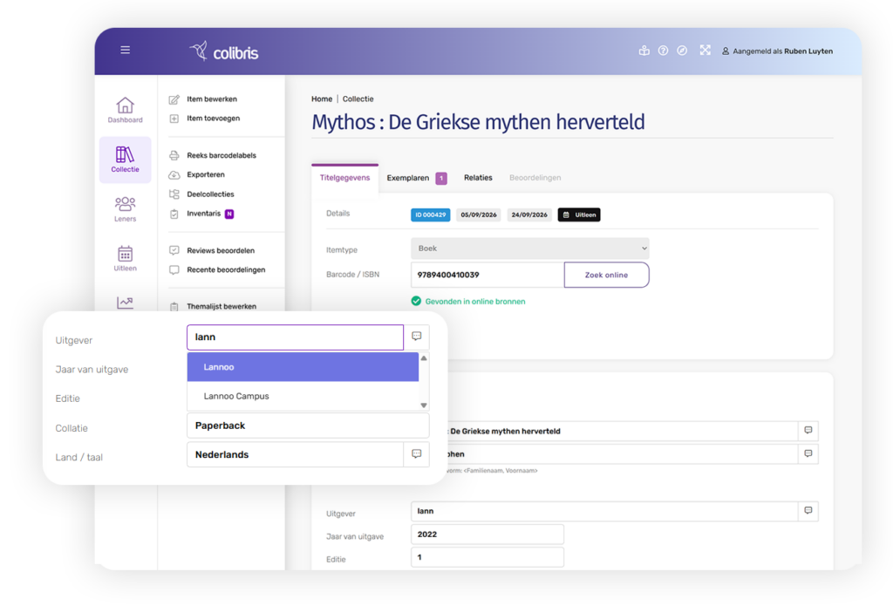Switch to Titelgegevens tab
The height and width of the screenshot is (606, 893).
(344, 178)
